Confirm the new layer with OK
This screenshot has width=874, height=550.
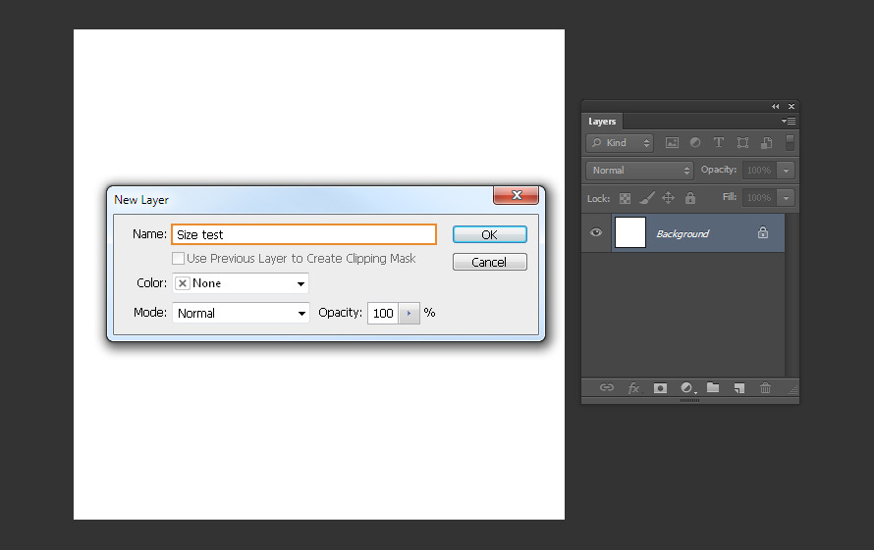tap(489, 234)
